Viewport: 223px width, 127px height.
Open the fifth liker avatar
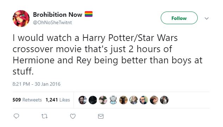[x=123, y=100]
